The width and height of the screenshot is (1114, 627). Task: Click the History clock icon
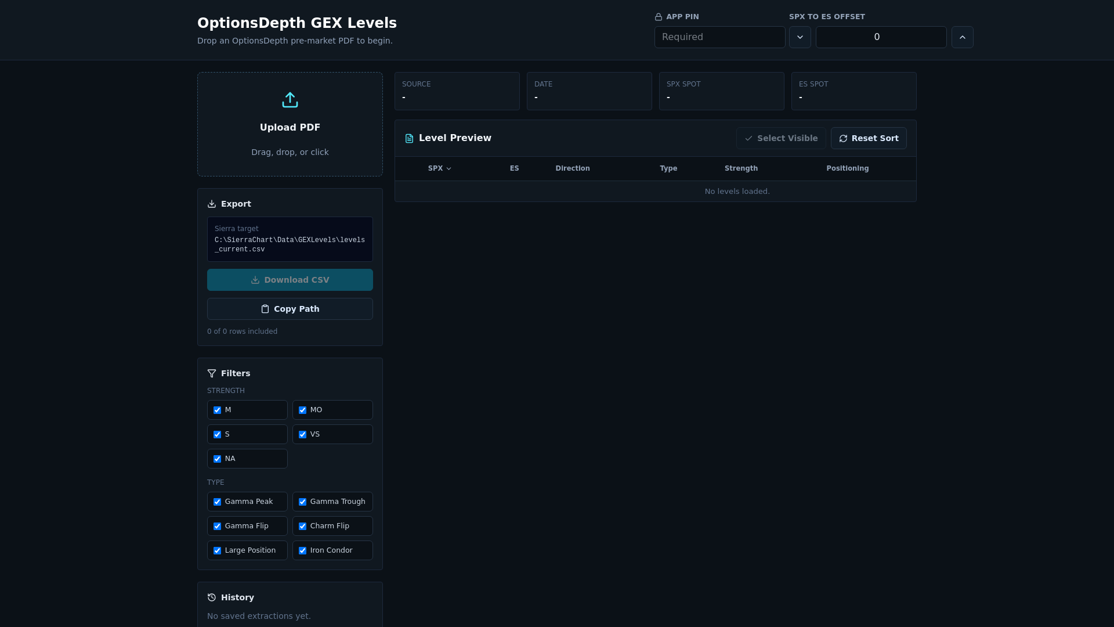click(212, 597)
